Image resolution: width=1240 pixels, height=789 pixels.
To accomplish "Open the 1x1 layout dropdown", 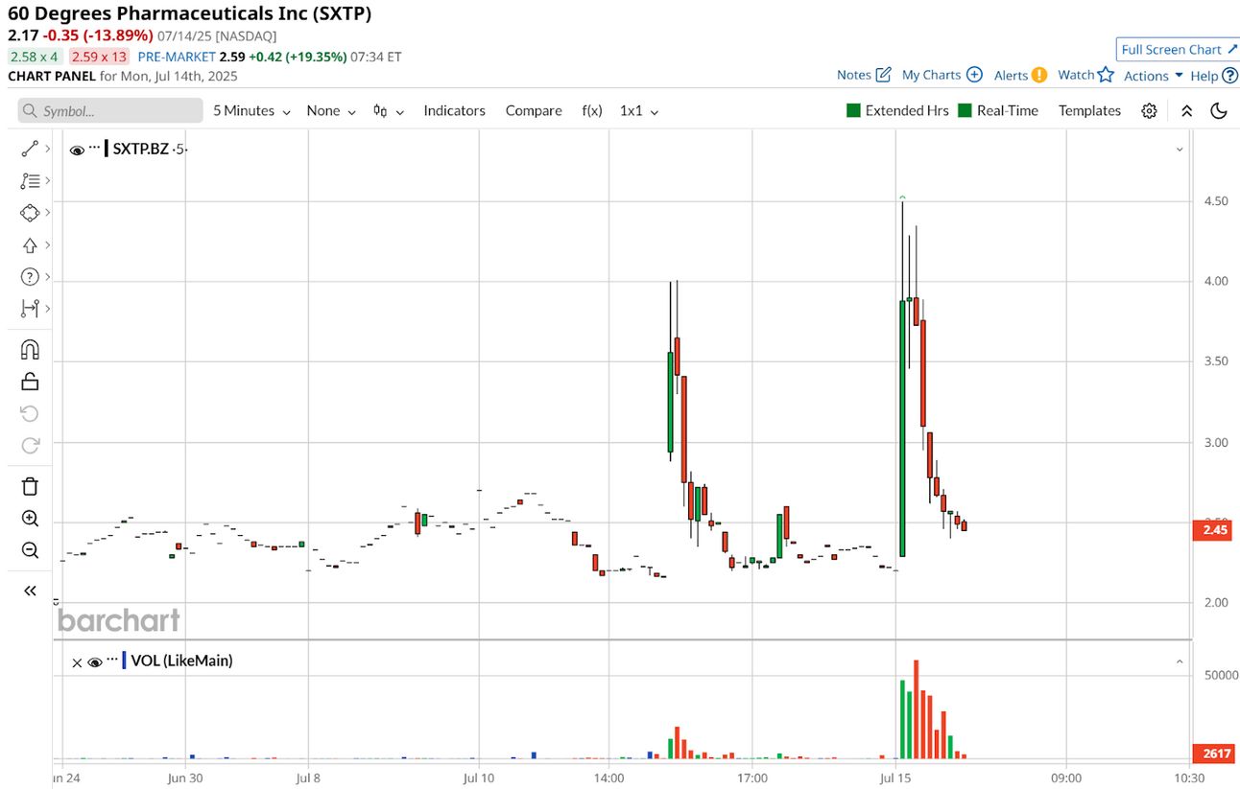I will click(x=639, y=111).
